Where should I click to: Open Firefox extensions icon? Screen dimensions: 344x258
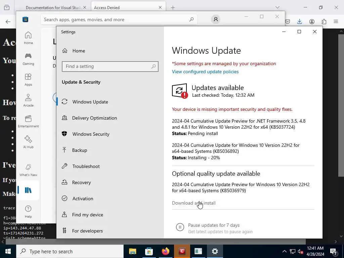click(324, 21)
